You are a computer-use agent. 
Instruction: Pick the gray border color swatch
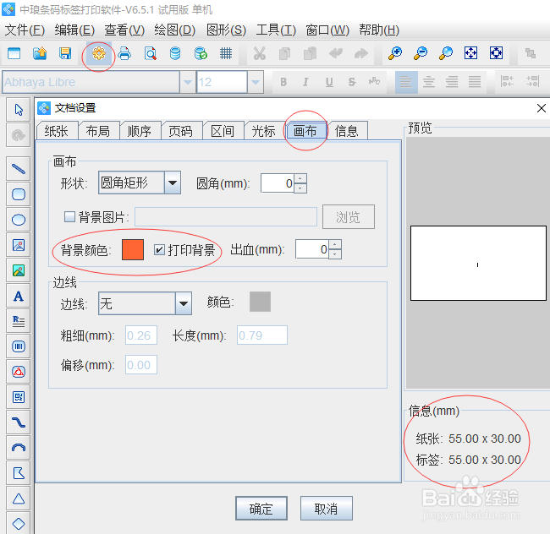click(x=260, y=302)
